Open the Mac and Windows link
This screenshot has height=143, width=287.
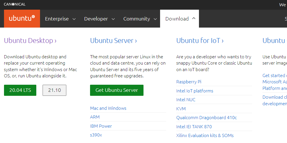pos(108,108)
